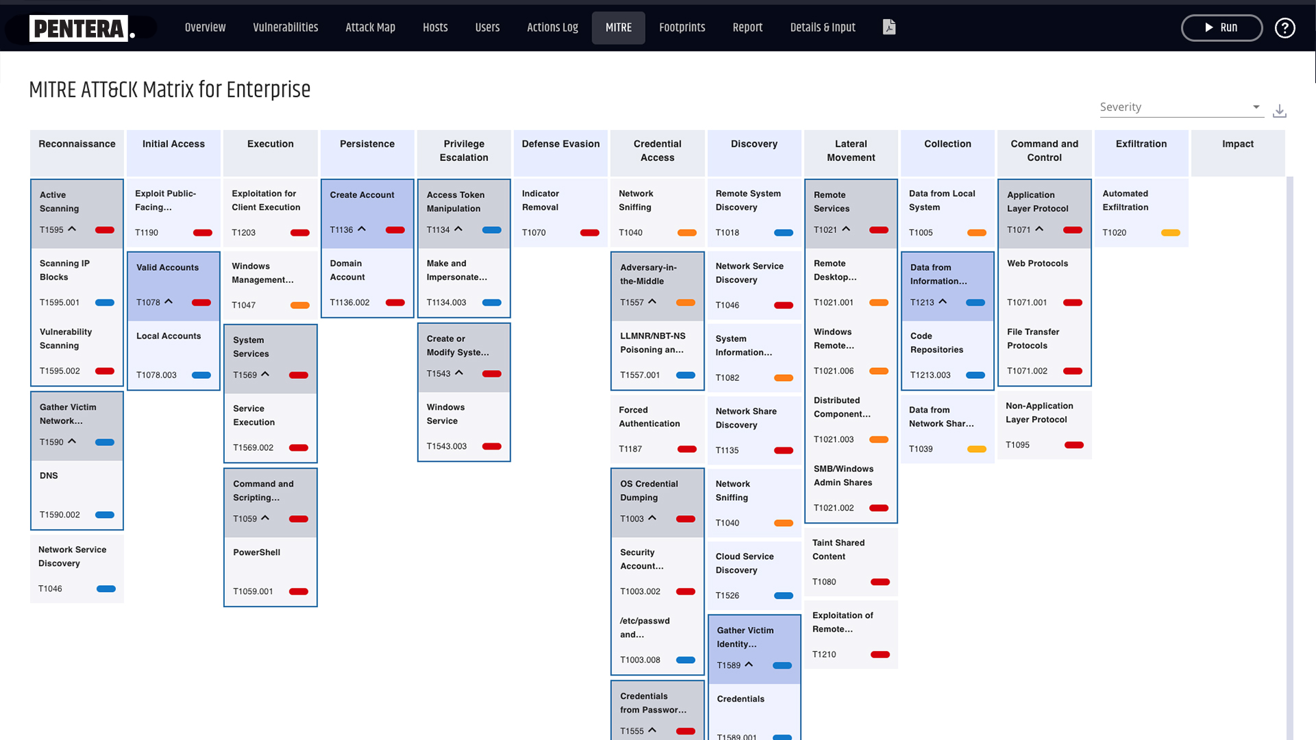Collapse the T1071 Application Layer Protocol group

pos(1039,230)
